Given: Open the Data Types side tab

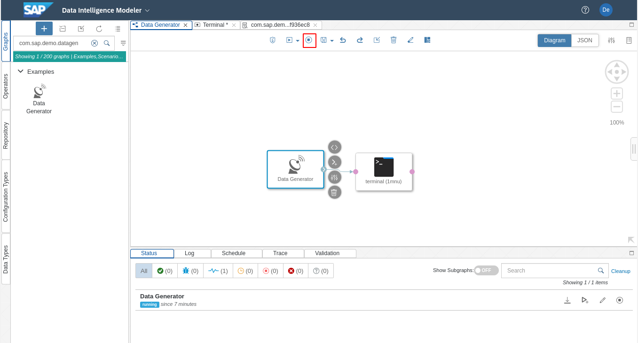Looking at the screenshot, I should (6, 259).
